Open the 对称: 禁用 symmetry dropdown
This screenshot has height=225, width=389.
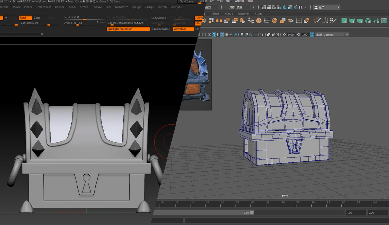point(240,7)
